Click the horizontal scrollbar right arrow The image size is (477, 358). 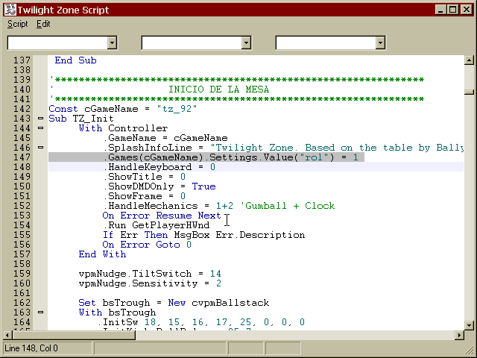tap(459, 335)
